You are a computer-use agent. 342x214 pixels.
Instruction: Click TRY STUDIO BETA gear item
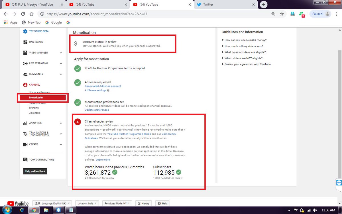coord(36,31)
